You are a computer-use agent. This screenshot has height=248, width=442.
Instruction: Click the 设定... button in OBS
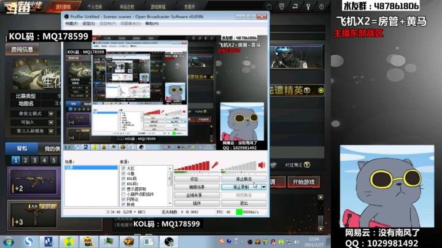[x=197, y=179]
